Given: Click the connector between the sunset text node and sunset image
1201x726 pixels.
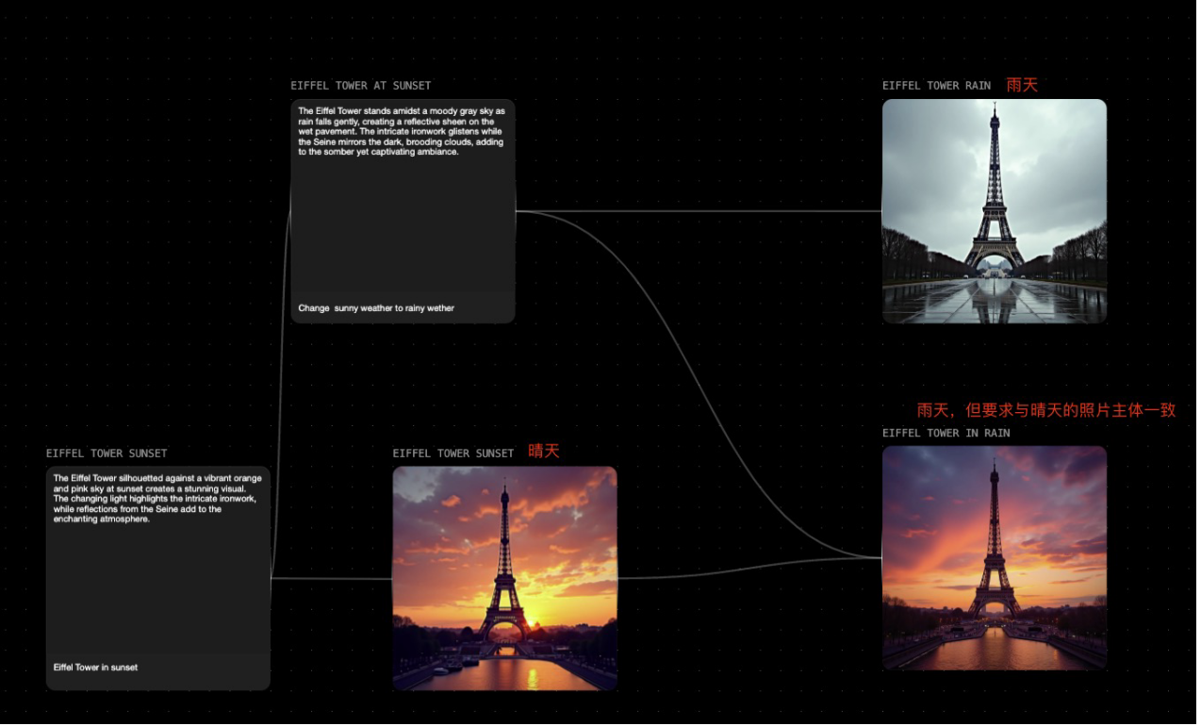Looking at the screenshot, I should coord(330,579).
